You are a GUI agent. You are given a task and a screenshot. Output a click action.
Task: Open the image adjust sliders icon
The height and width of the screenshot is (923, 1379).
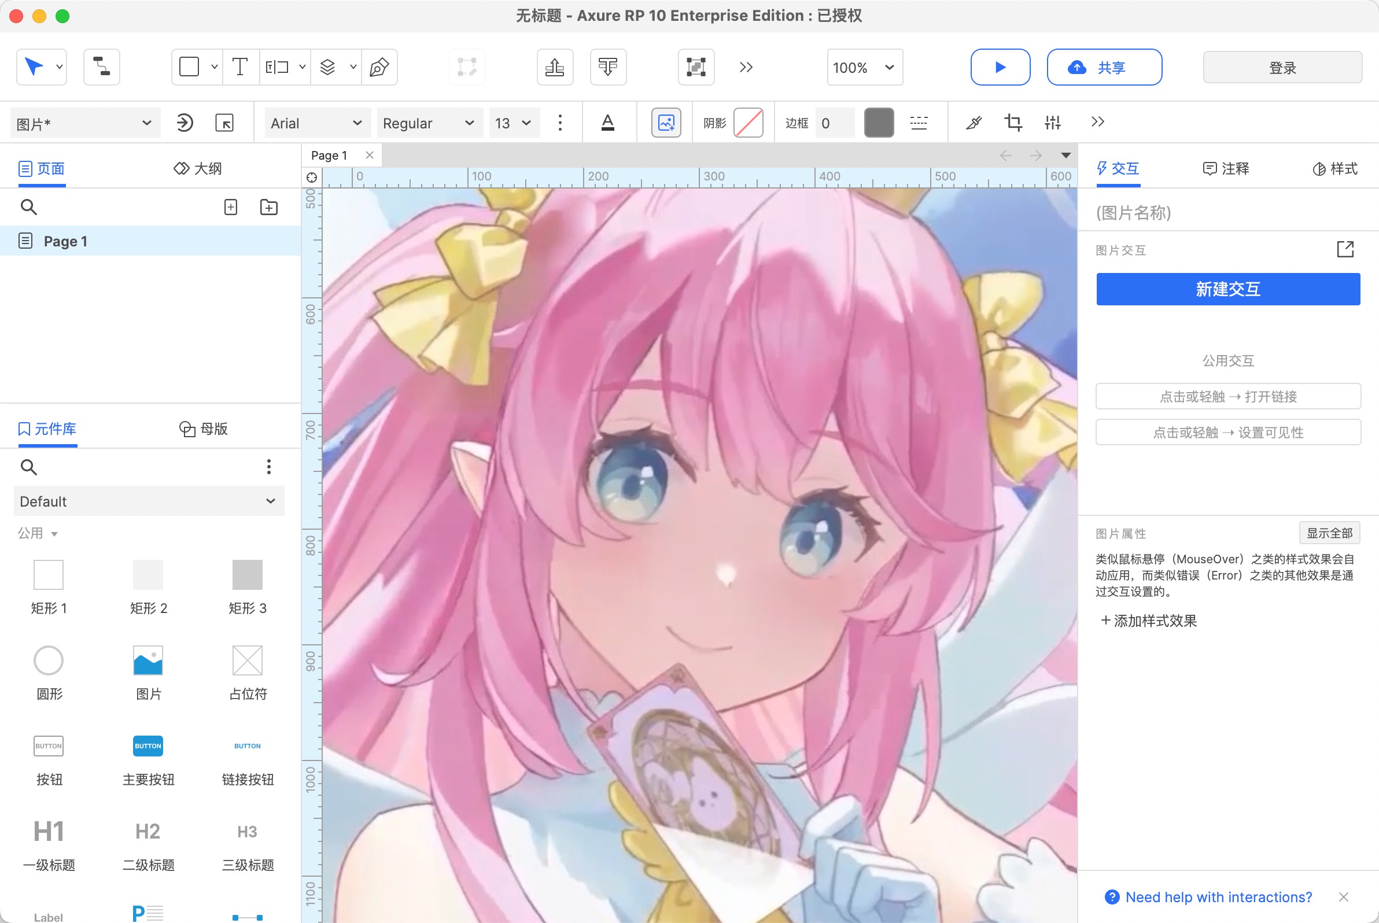(x=1052, y=123)
